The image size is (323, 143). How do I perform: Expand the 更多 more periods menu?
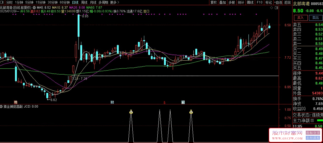click(115, 2)
